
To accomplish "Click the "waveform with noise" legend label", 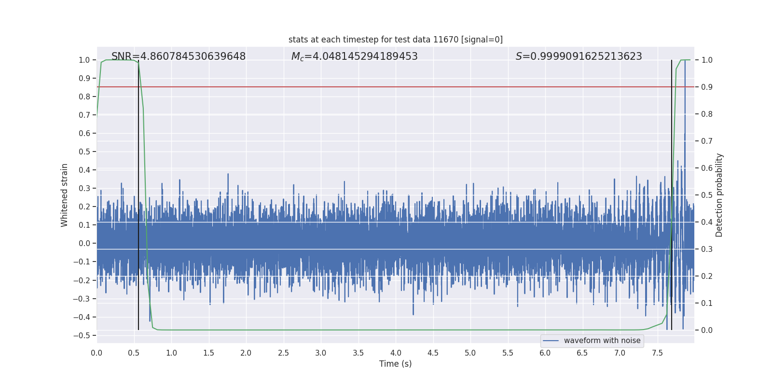I will (x=602, y=341).
